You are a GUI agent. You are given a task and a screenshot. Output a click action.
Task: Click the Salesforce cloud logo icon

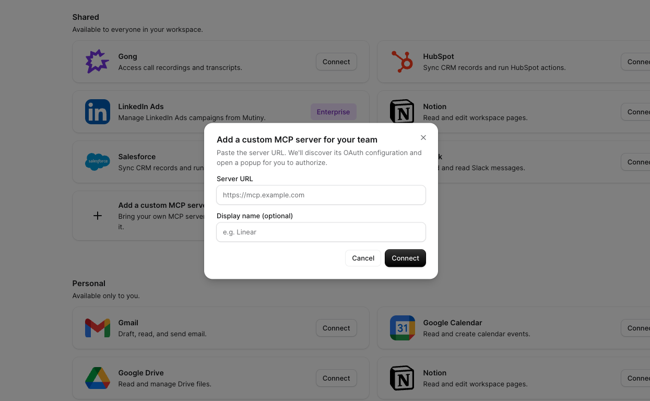coord(98,162)
